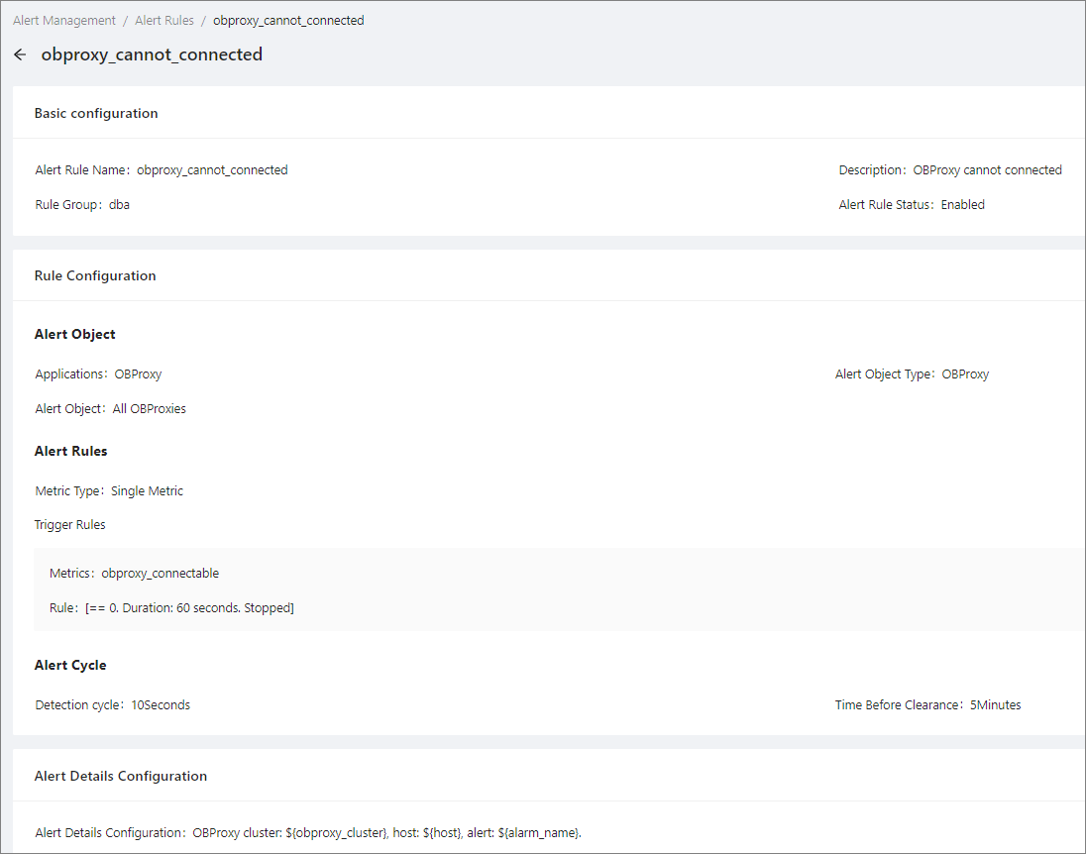
Task: Select the Rule Configuration section heading
Action: [x=95, y=276]
